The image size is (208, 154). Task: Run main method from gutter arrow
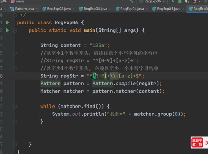point(8,30)
